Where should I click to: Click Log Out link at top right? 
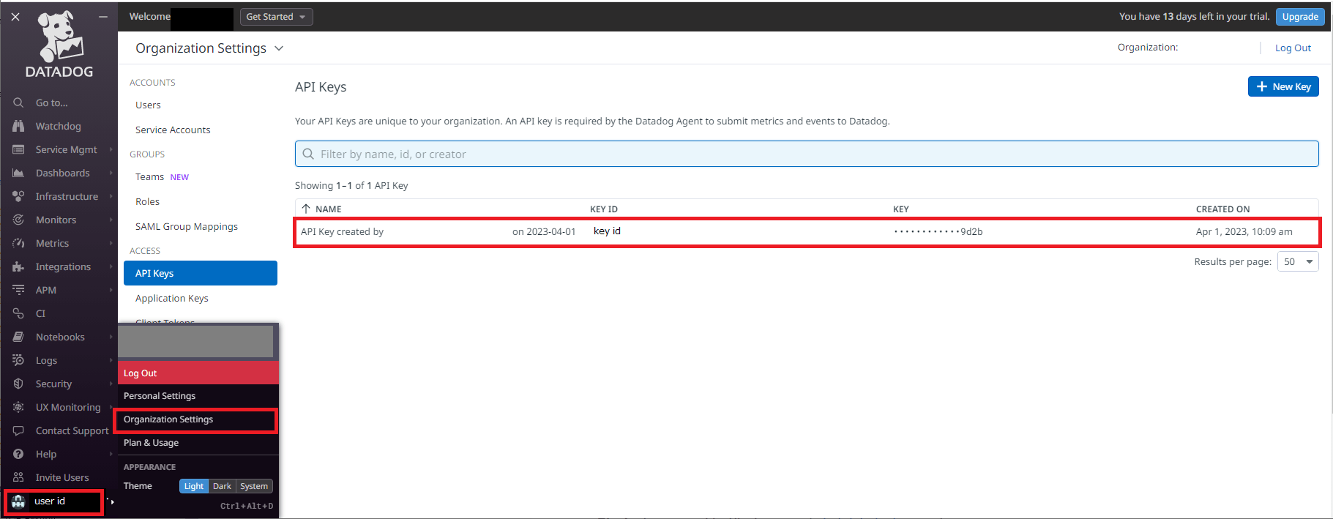click(x=1293, y=48)
